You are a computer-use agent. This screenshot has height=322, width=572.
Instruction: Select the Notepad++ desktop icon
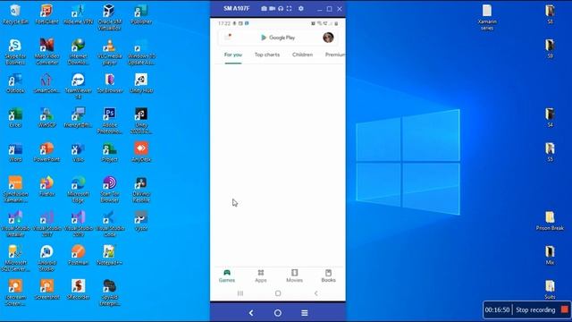coord(109,255)
